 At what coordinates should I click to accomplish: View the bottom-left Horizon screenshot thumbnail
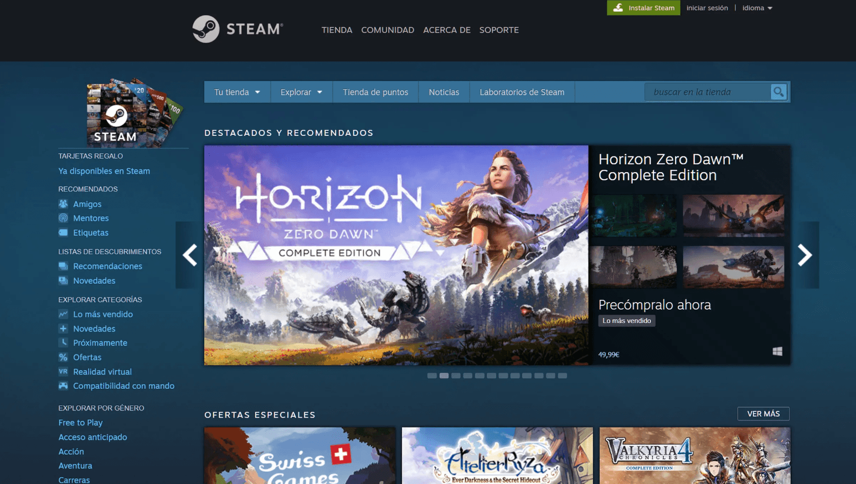click(x=633, y=267)
